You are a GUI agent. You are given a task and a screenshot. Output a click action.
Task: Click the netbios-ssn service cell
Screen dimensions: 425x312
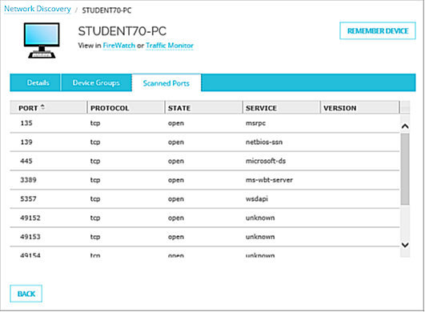(x=264, y=142)
